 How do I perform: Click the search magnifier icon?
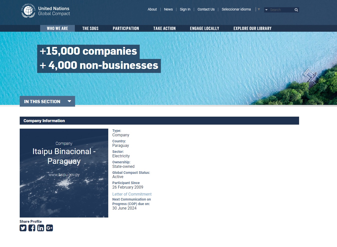296,10
